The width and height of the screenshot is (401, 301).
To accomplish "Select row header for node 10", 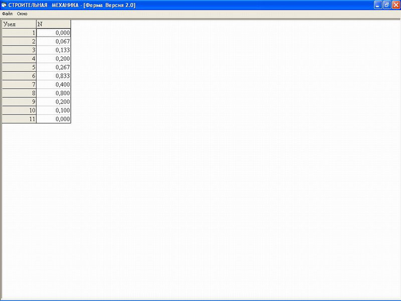I will (19, 110).
